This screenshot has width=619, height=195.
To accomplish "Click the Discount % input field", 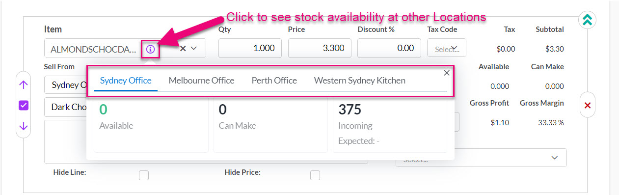I will (x=389, y=48).
